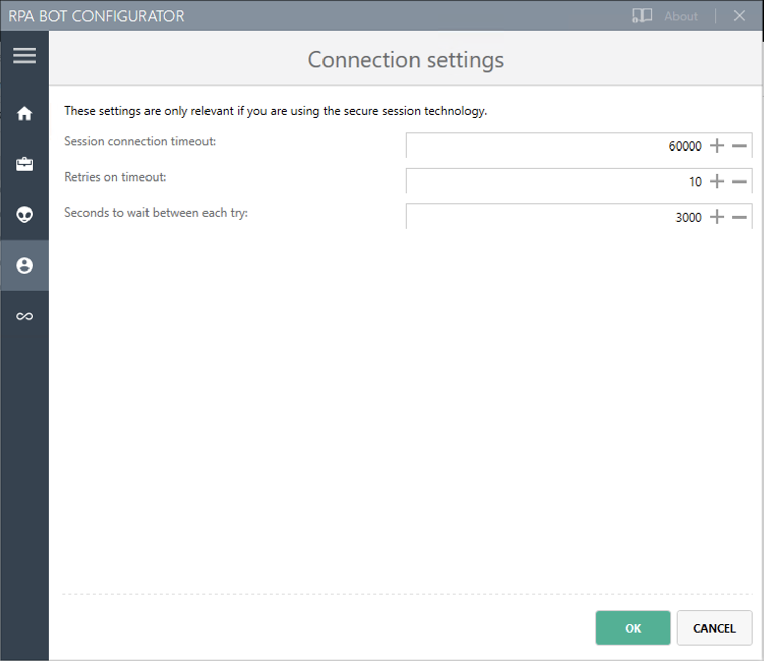Decrement the seconds to wait value
This screenshot has height=661, width=764.
pos(739,217)
